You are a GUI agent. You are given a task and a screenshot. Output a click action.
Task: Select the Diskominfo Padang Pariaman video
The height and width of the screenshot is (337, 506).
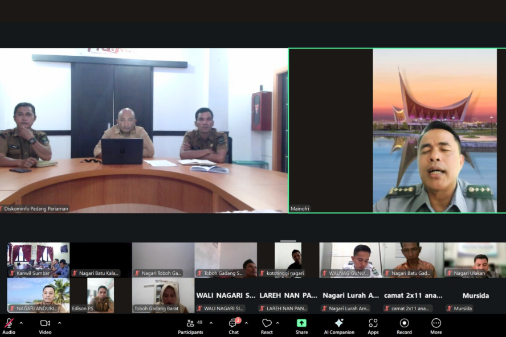[144, 130]
